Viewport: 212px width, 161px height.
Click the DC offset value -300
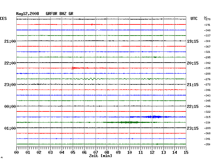pyautogui.click(x=207, y=41)
